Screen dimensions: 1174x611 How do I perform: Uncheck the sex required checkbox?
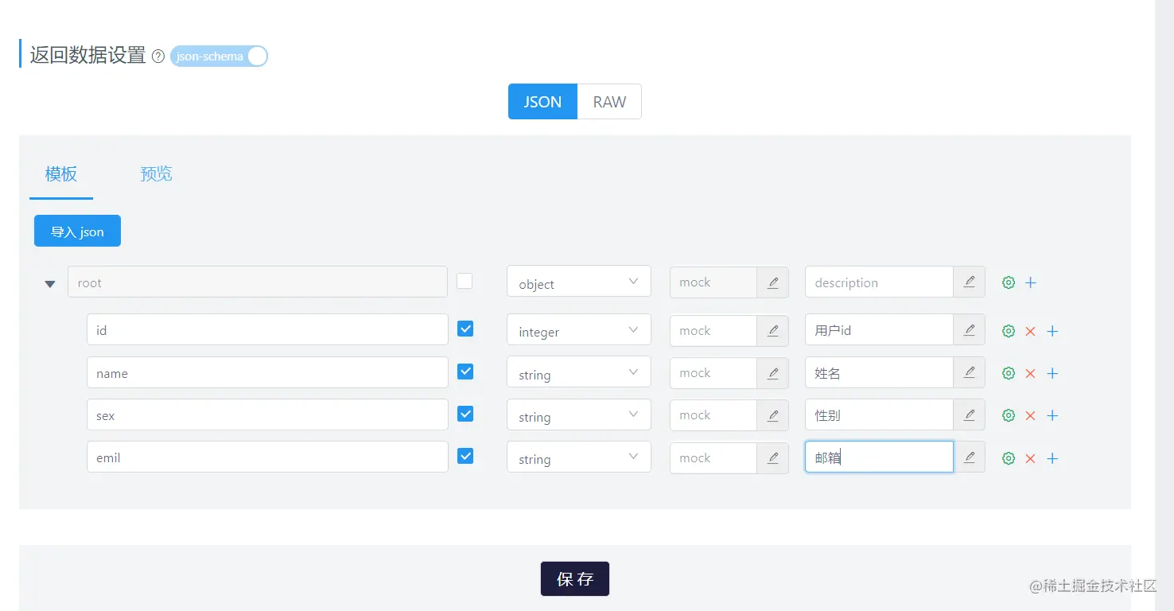click(x=465, y=414)
